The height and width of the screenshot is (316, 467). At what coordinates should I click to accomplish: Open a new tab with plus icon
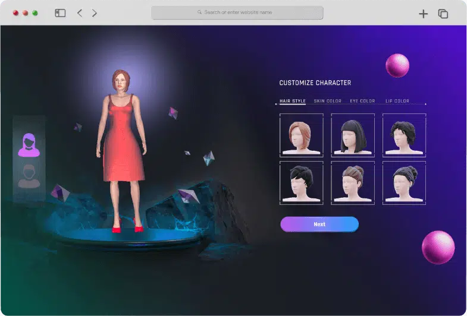423,14
